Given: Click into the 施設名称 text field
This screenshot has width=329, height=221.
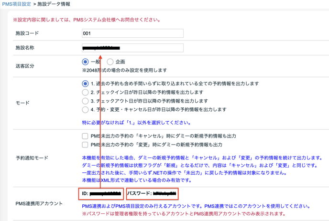Looking at the screenshot, I should pyautogui.click(x=132, y=48).
